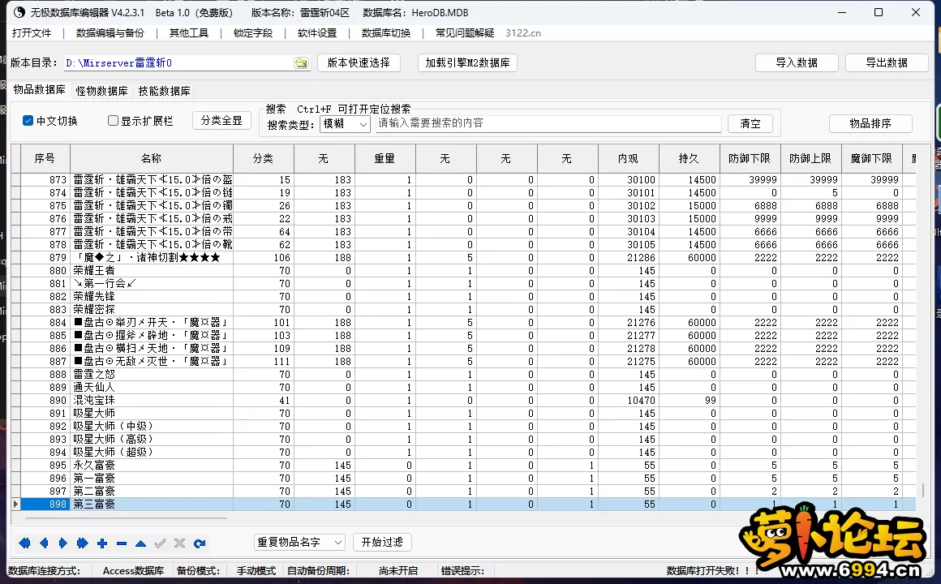Open the 打开文件 menu
This screenshot has width=941, height=584.
[31, 33]
